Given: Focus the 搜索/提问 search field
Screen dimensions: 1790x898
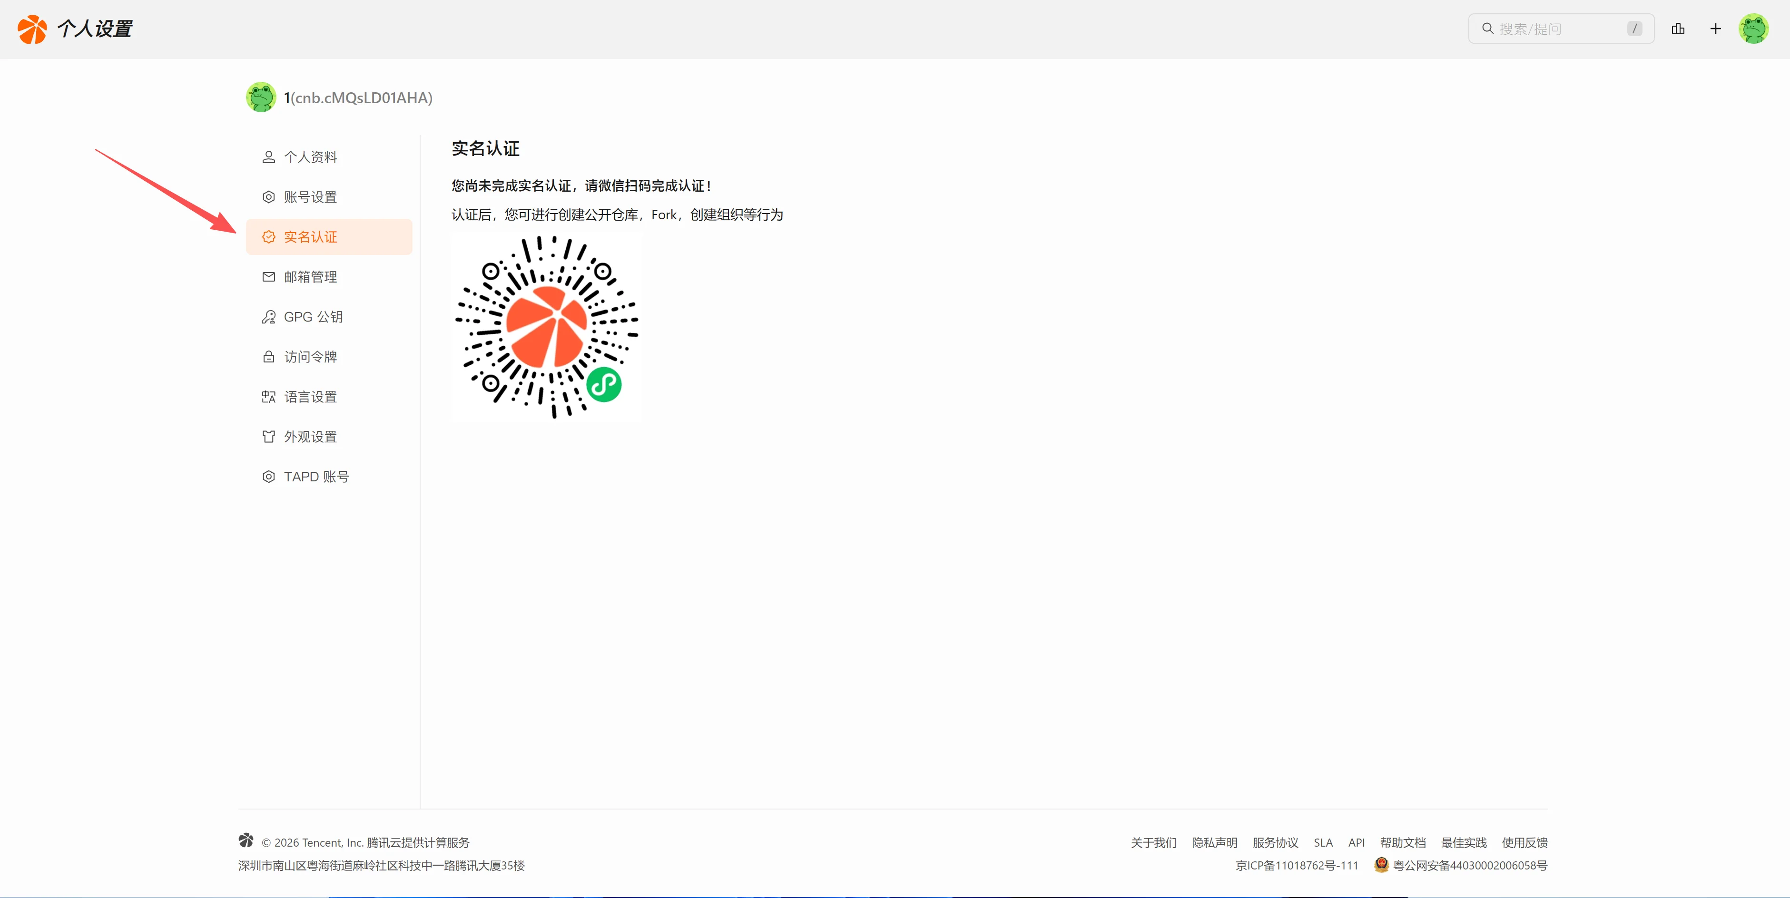Looking at the screenshot, I should click(1561, 29).
